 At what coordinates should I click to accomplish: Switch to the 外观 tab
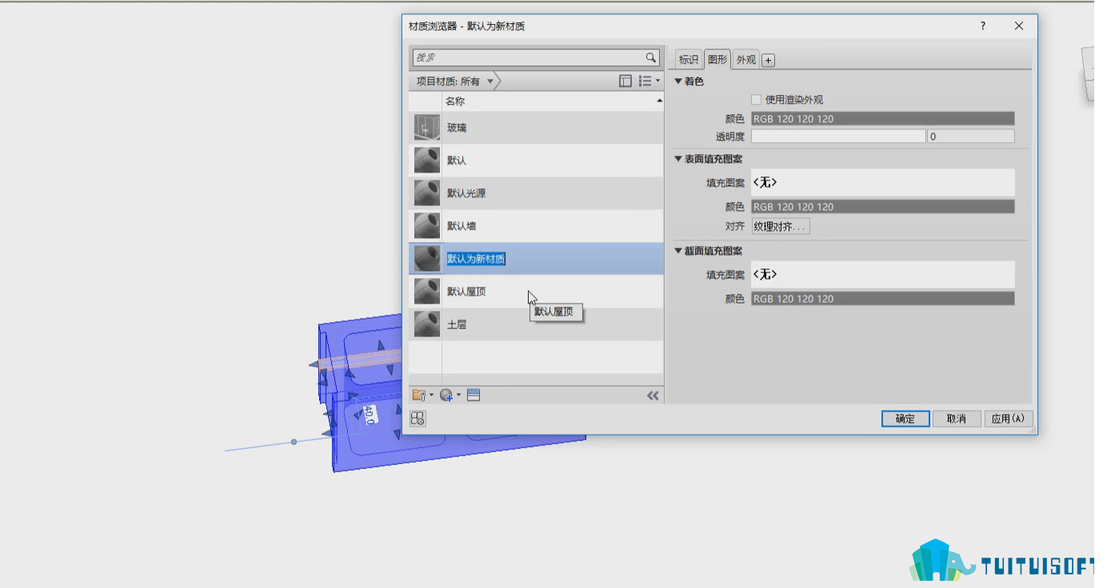[746, 60]
